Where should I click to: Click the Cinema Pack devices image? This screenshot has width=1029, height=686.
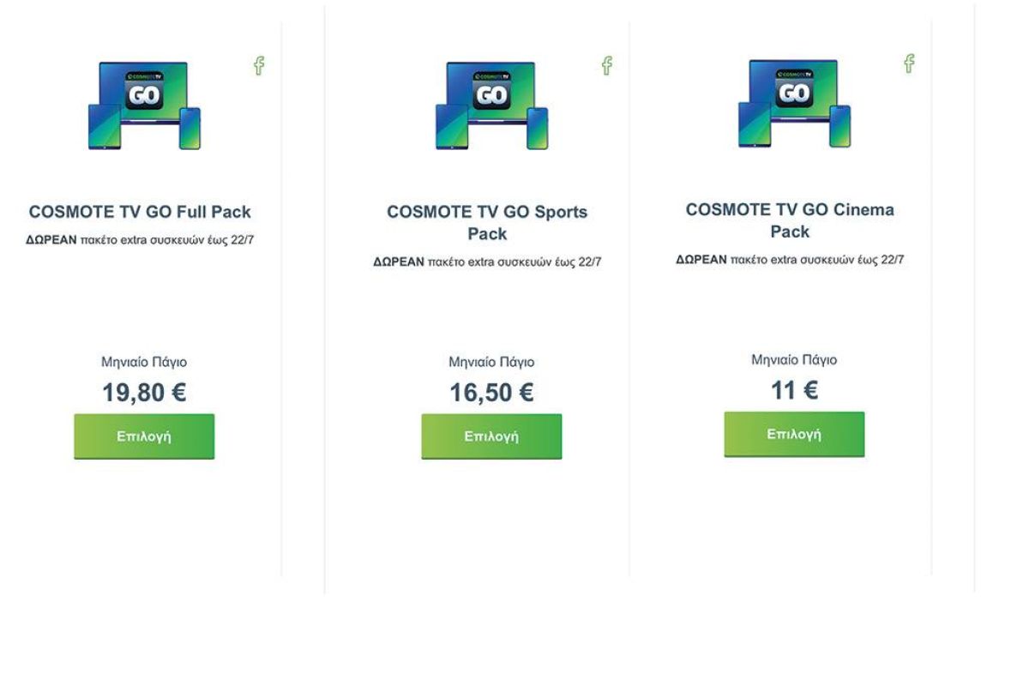[x=794, y=103]
